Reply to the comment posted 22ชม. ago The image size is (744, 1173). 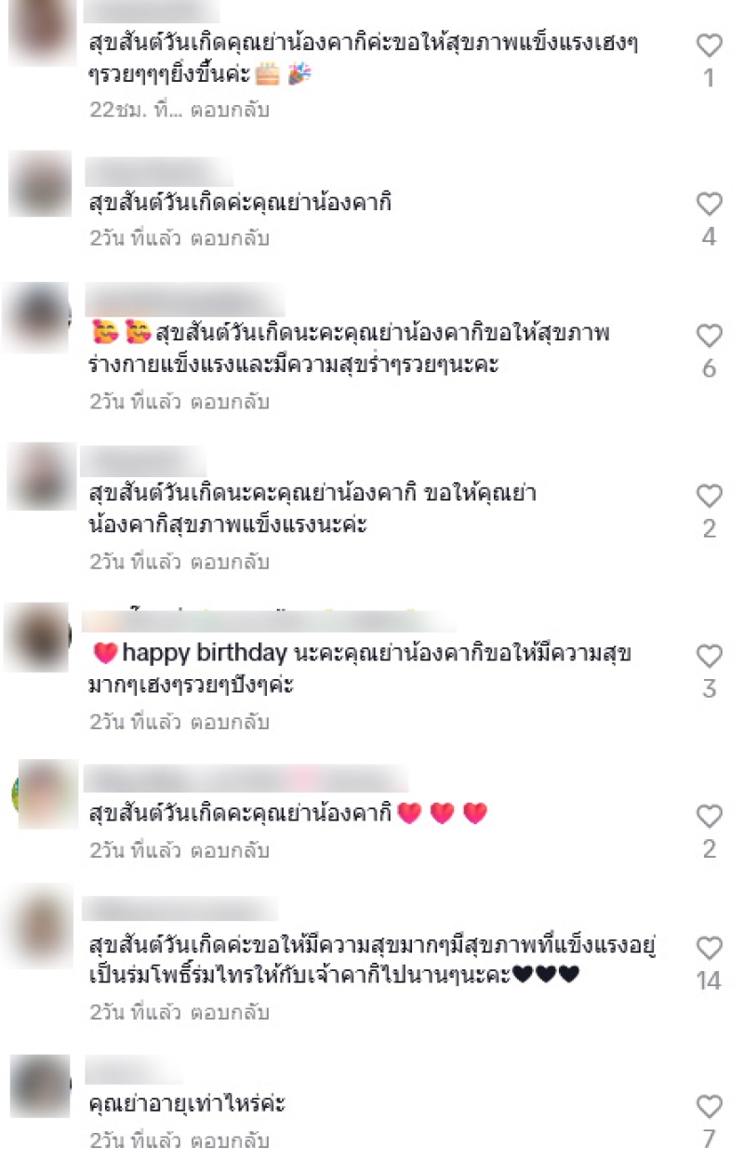(230, 110)
